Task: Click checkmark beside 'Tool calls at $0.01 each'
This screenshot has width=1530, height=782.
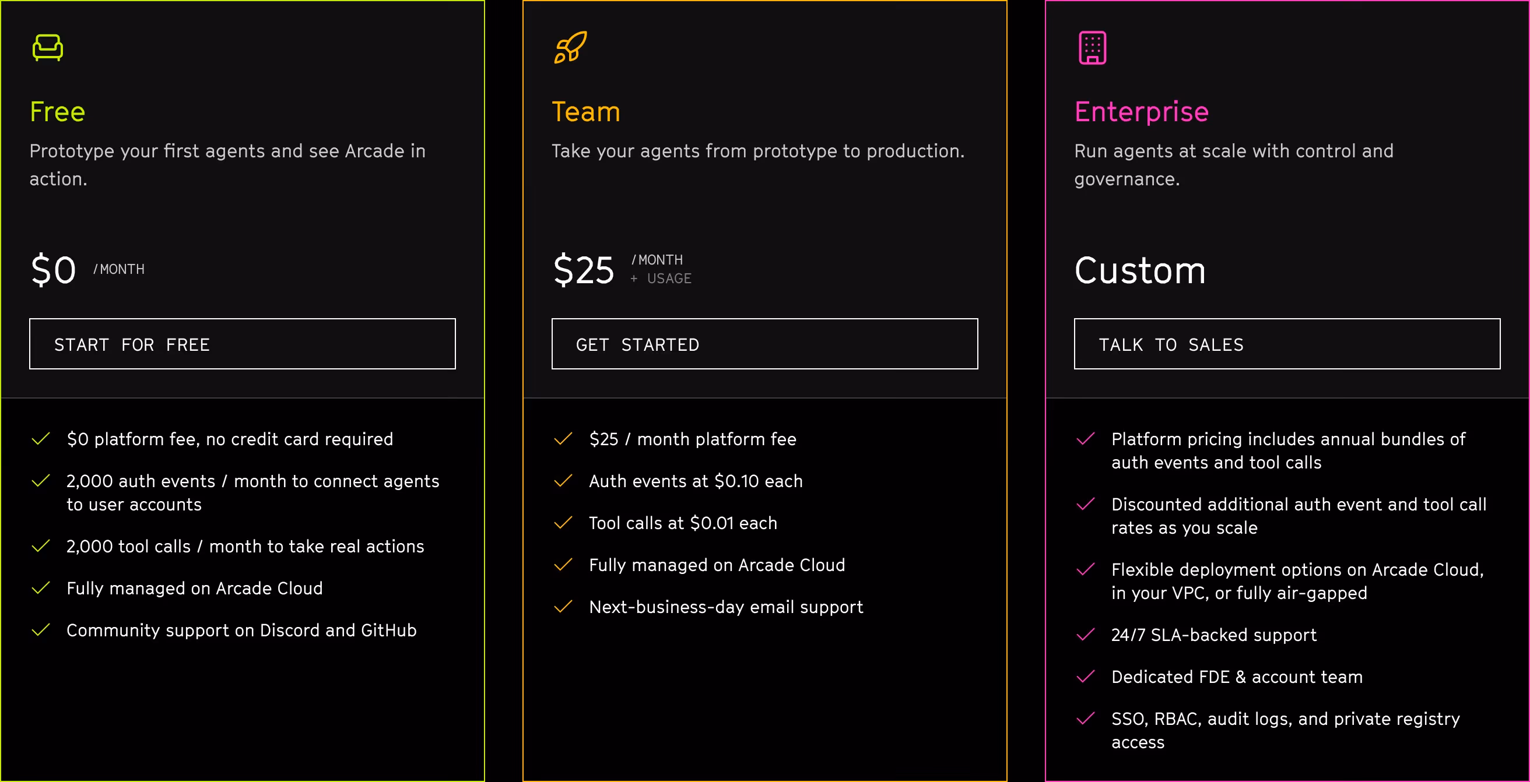Action: [563, 523]
